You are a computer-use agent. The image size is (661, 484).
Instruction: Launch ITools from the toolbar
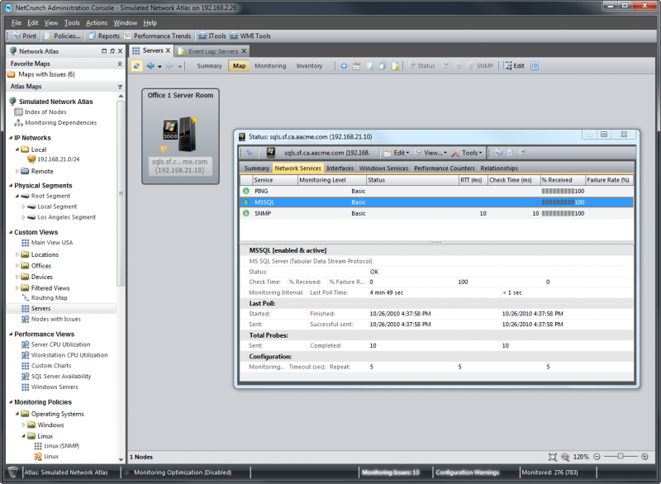coord(212,36)
